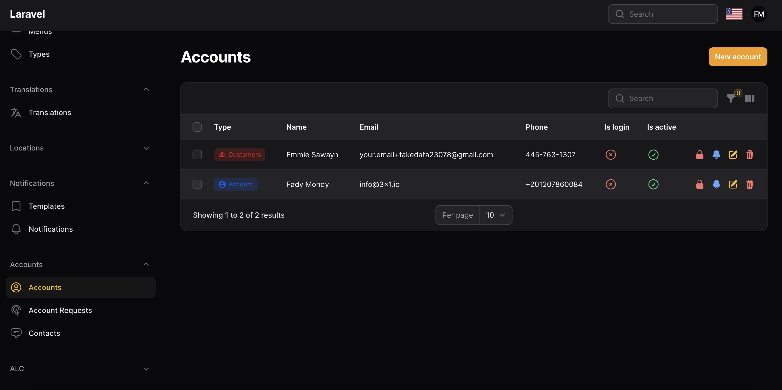Click the lock icon for Emmie Sawayn
Image resolution: width=782 pixels, height=390 pixels.
point(700,155)
